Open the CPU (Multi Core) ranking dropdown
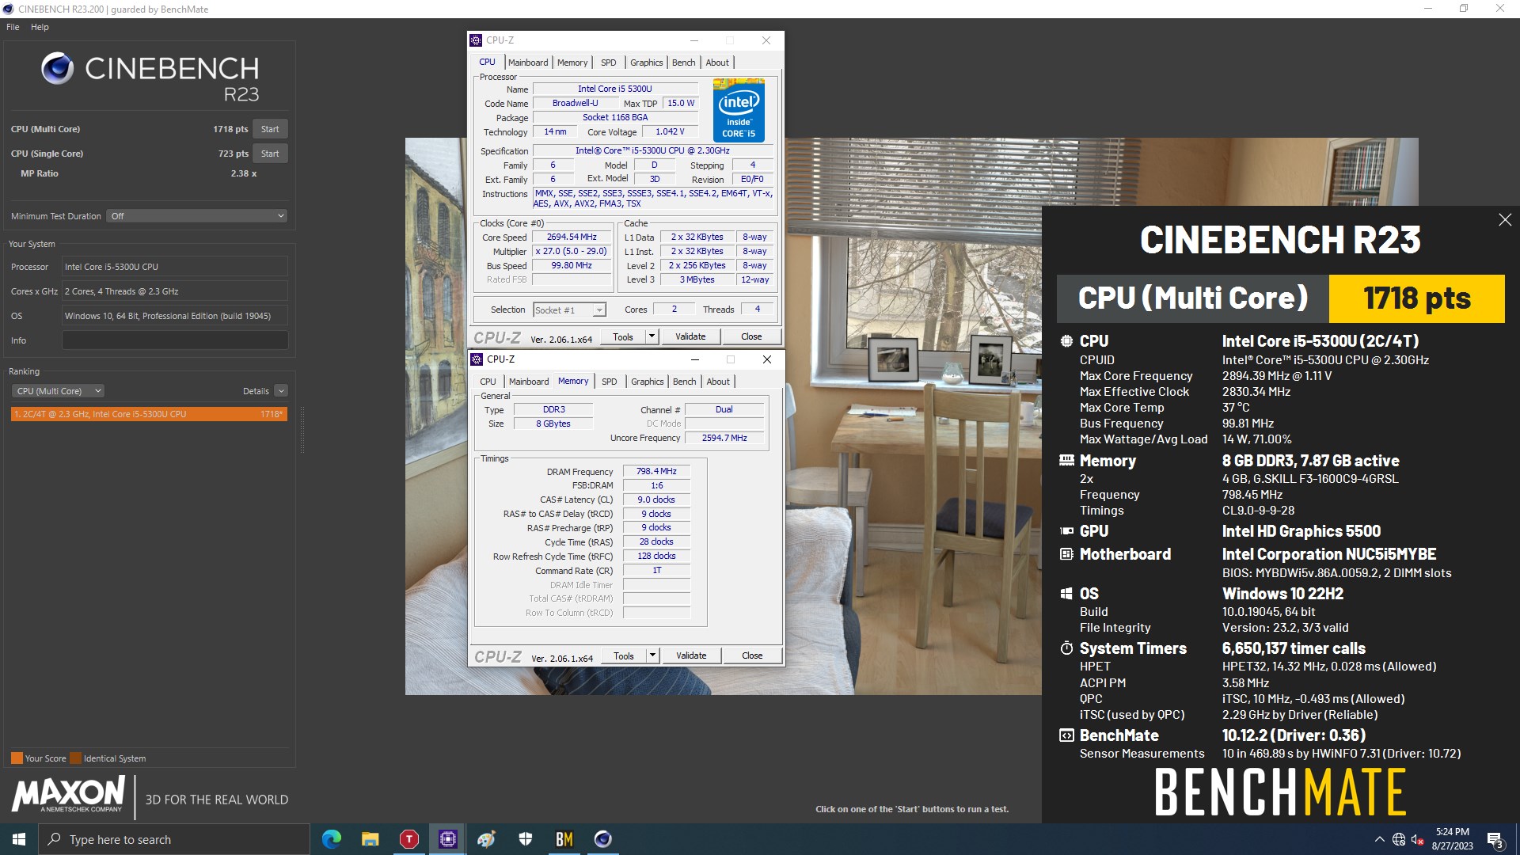 pyautogui.click(x=58, y=391)
